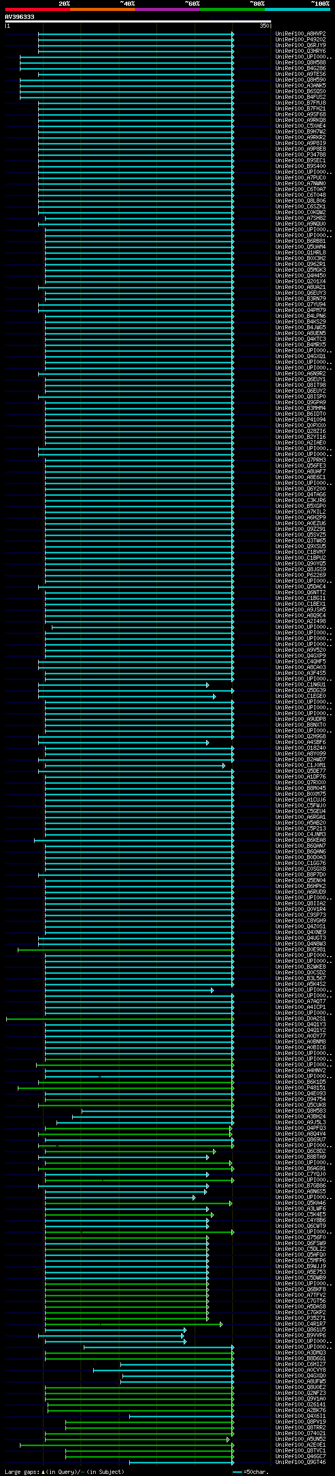Choose the UniRef100_A9P819 hit
The width and height of the screenshot is (335, 1476).
300,143
